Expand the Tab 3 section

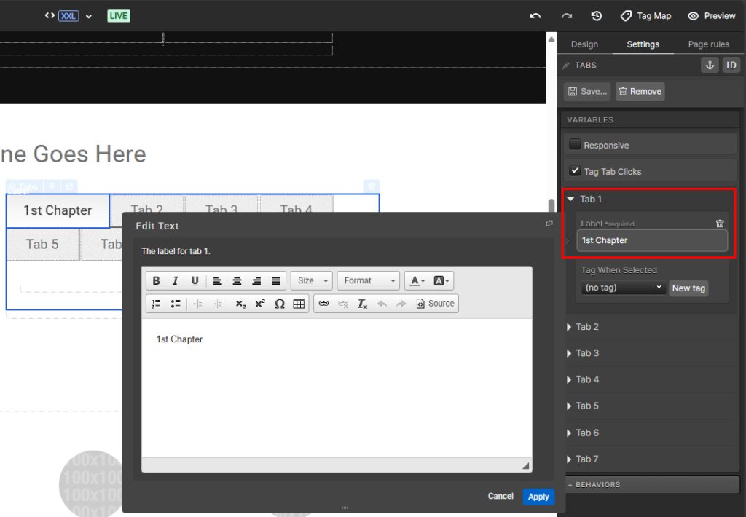[570, 353]
